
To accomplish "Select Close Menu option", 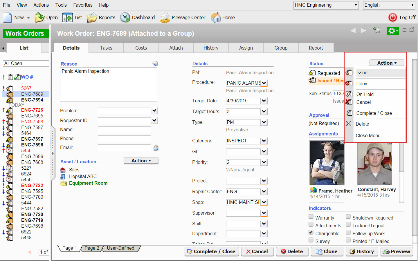I will pos(368,135).
